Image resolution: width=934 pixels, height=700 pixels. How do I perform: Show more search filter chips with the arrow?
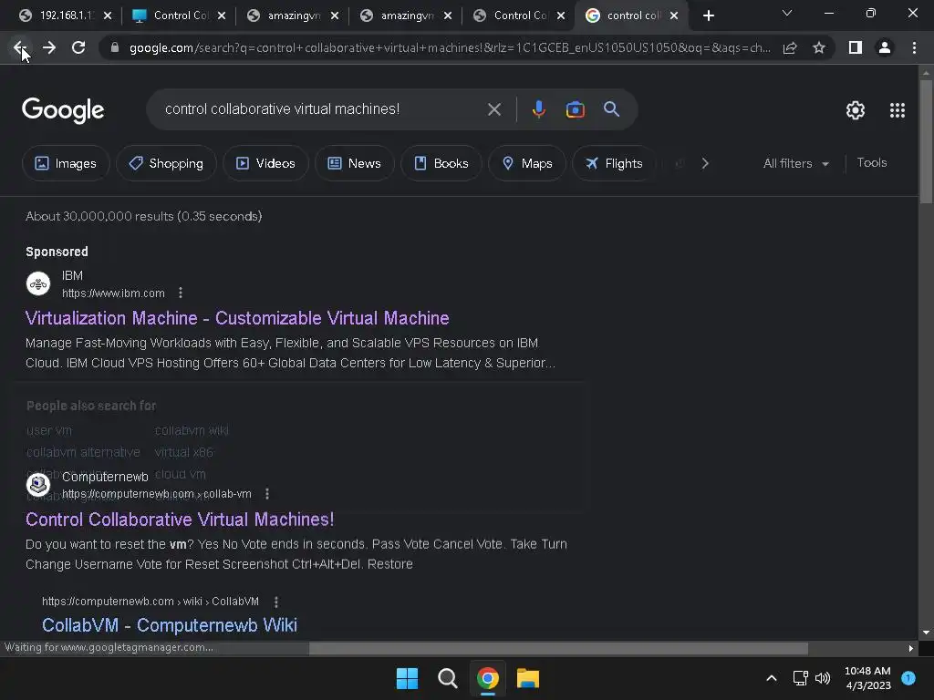click(705, 163)
